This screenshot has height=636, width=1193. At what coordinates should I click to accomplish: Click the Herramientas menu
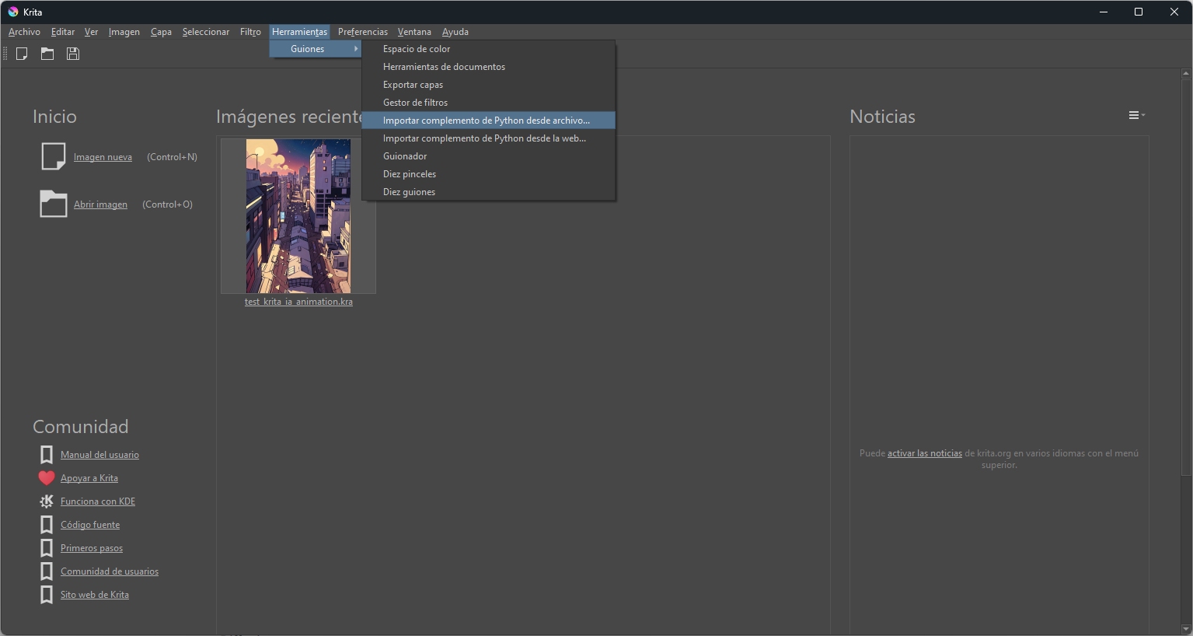pyautogui.click(x=300, y=32)
